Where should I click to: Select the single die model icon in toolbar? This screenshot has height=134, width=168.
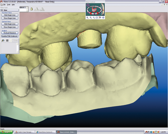point(32,9)
